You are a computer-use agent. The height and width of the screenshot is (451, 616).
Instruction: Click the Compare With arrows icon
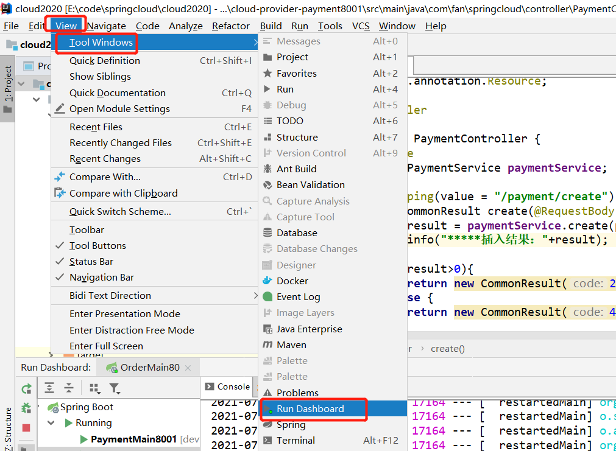click(60, 177)
